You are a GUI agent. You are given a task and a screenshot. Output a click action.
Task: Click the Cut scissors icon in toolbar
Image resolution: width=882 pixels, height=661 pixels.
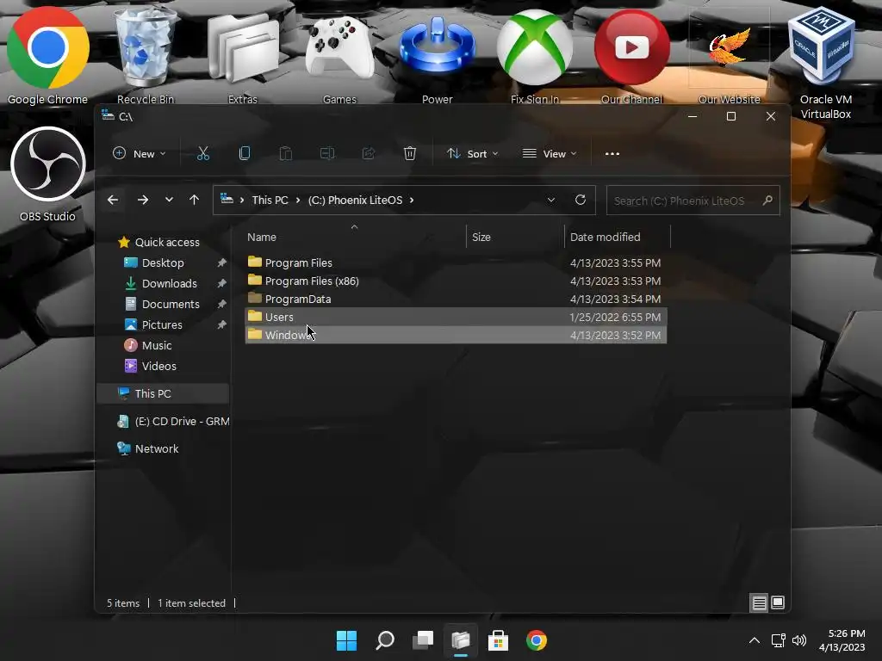tap(203, 153)
